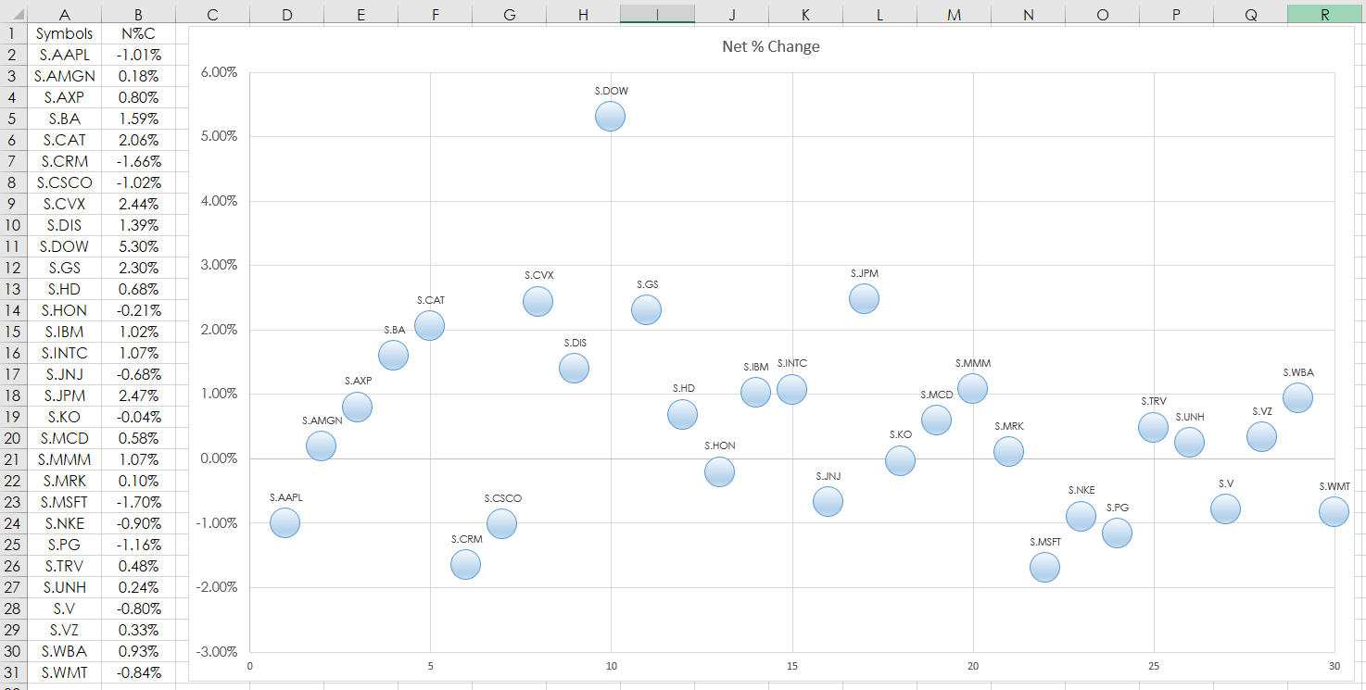The width and height of the screenshot is (1366, 690).
Task: Select column I header
Action: click(657, 14)
